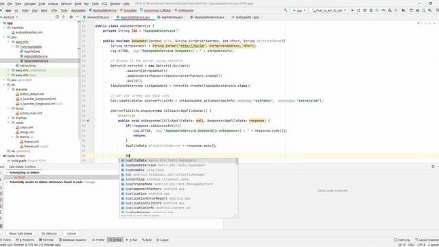Image resolution: width=439 pixels, height=247 pixels.
Task: Choose Application suggestion in completion list
Action: point(178,193)
